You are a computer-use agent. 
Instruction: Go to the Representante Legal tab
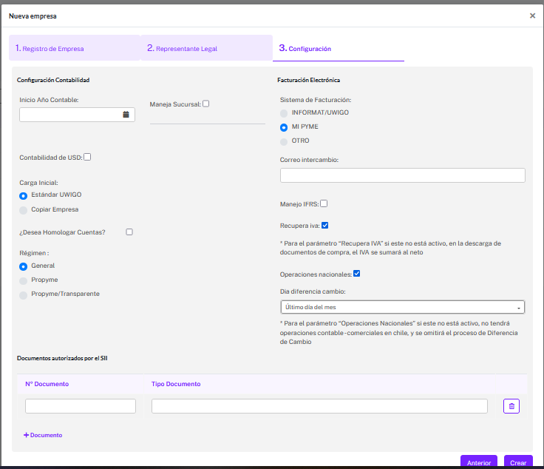(206, 48)
